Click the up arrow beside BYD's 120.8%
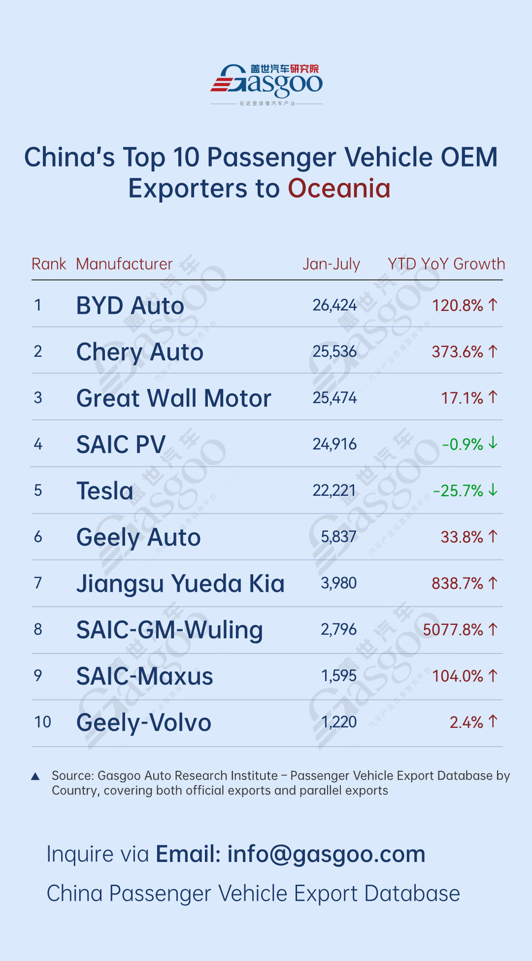 click(493, 305)
